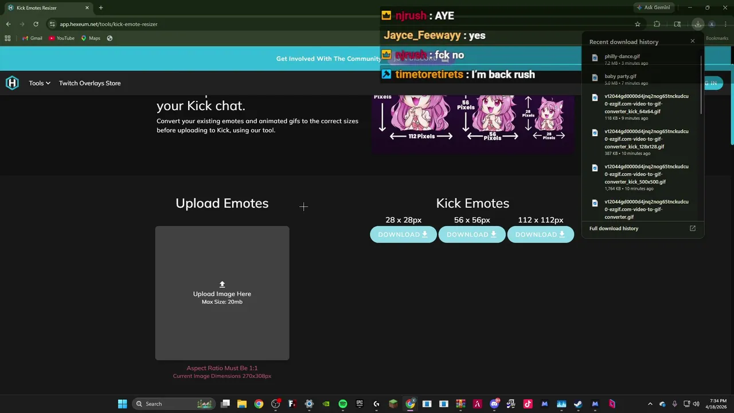Viewport: 734px width, 413px height.
Task: Click the volume speaker tray icon
Action: point(696,404)
